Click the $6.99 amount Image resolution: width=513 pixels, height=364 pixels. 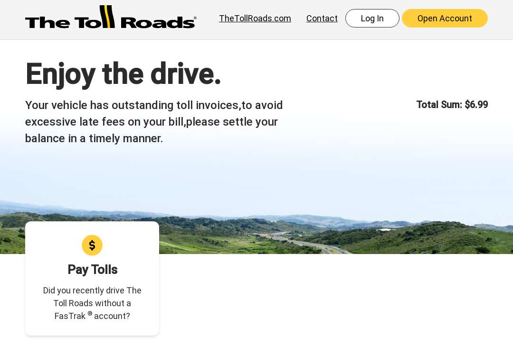coord(476,104)
